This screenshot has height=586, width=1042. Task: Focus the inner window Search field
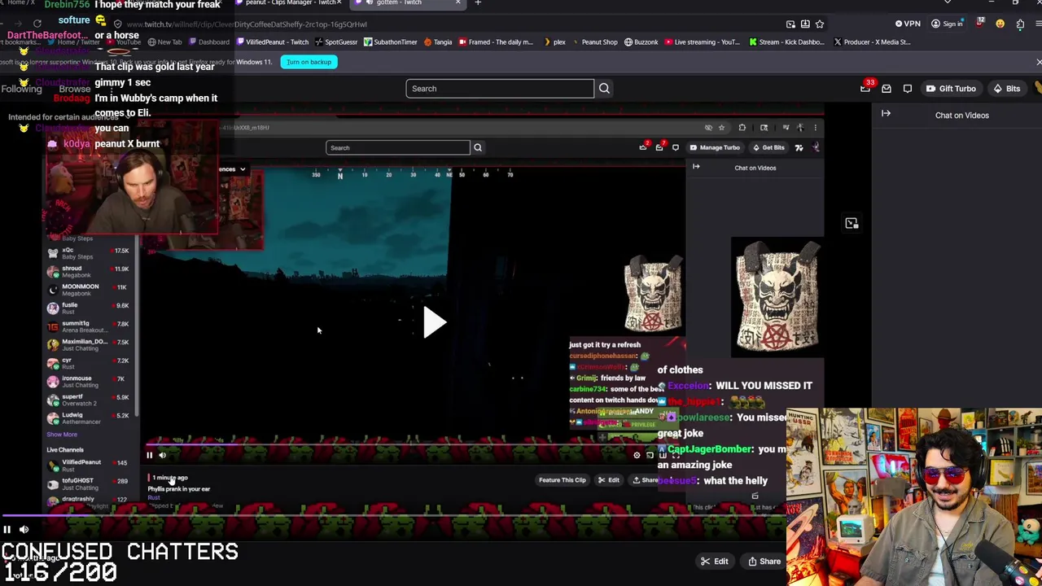point(398,148)
